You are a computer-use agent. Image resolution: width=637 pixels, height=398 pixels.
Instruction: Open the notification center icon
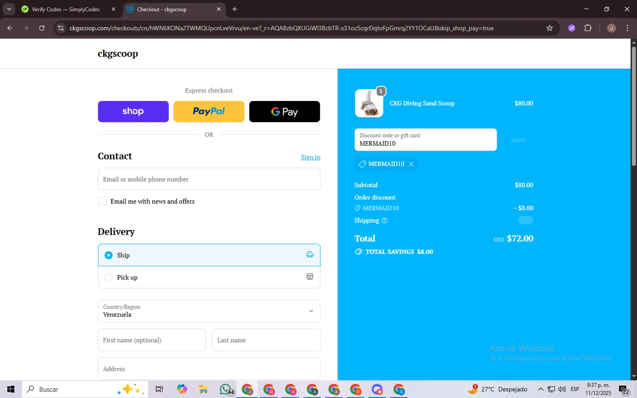point(624,390)
